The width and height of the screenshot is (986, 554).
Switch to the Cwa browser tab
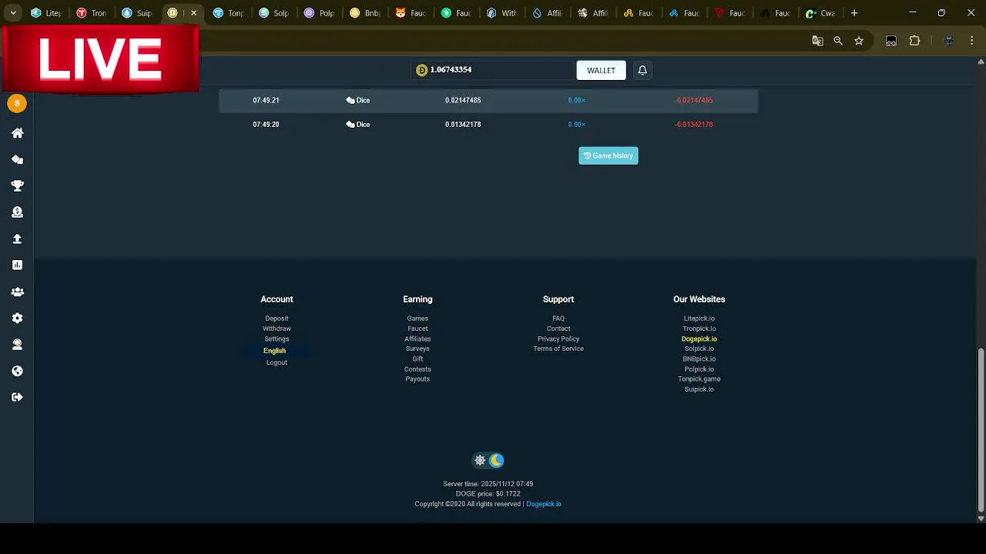[x=820, y=13]
